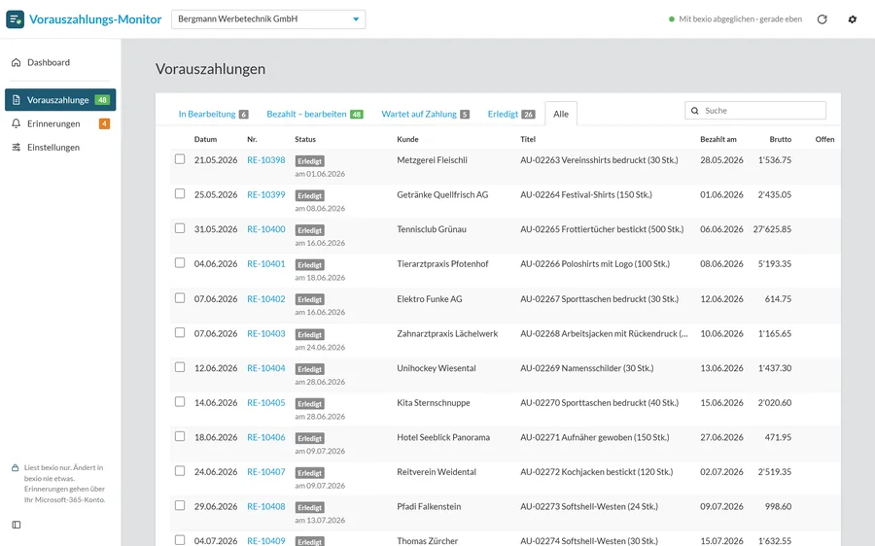875x546 pixels.
Task: Open Erinnerungen in the sidebar
Action: 60,123
